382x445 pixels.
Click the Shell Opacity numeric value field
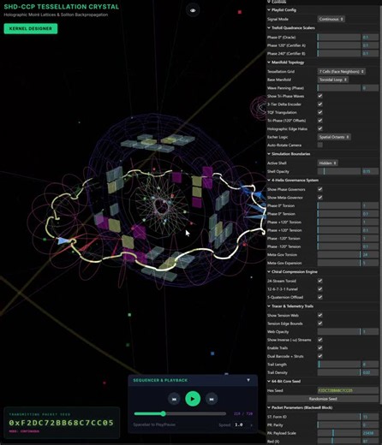click(x=370, y=171)
